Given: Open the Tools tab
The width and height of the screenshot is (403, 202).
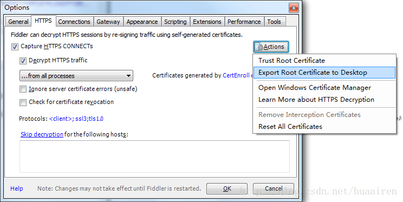Looking at the screenshot, I should 274,22.
